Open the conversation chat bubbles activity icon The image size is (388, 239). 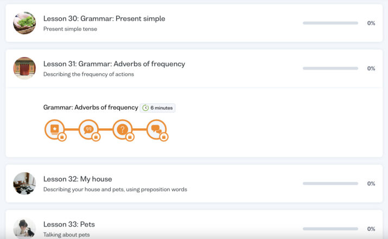click(156, 129)
